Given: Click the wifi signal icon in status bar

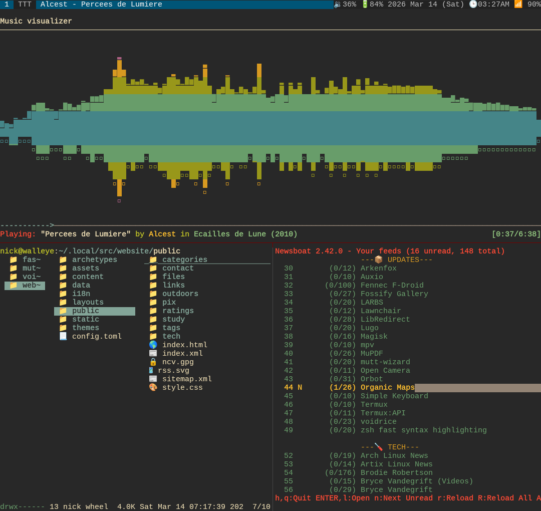Looking at the screenshot, I should point(518,5).
